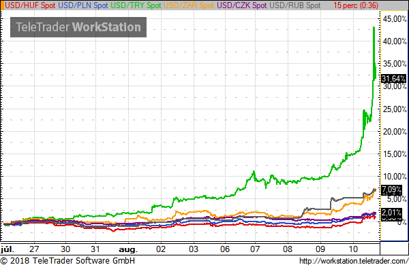Click the 27 date on the time axis

pyautogui.click(x=34, y=249)
